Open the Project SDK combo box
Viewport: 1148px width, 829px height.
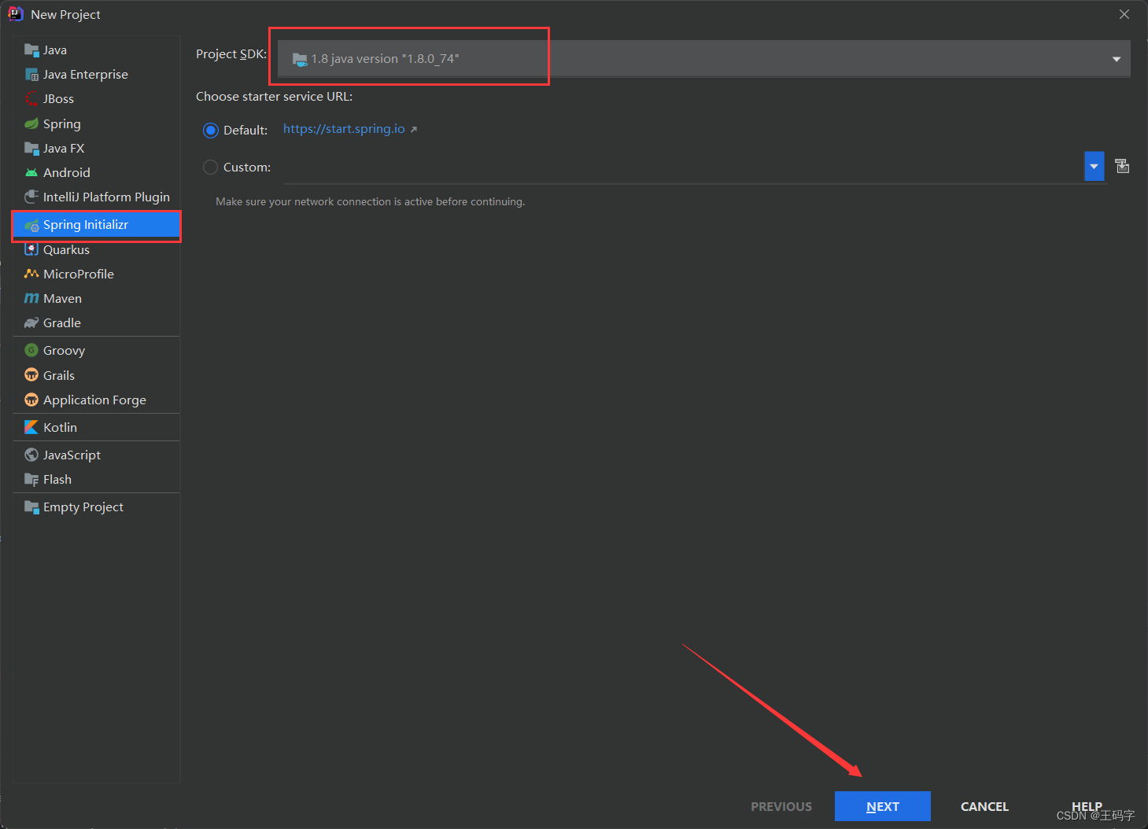click(703, 59)
